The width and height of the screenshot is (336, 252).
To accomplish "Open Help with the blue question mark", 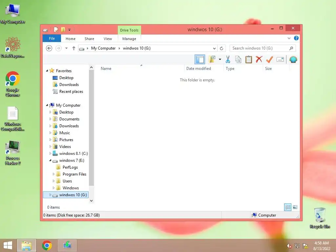I will coord(296,38).
